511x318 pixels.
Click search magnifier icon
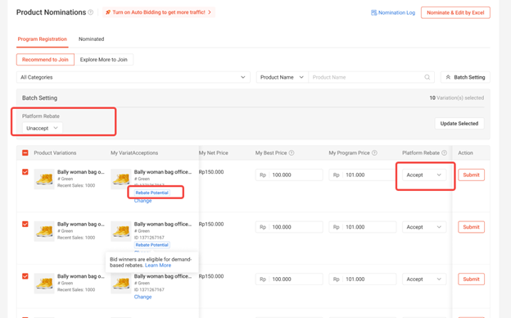coord(427,77)
